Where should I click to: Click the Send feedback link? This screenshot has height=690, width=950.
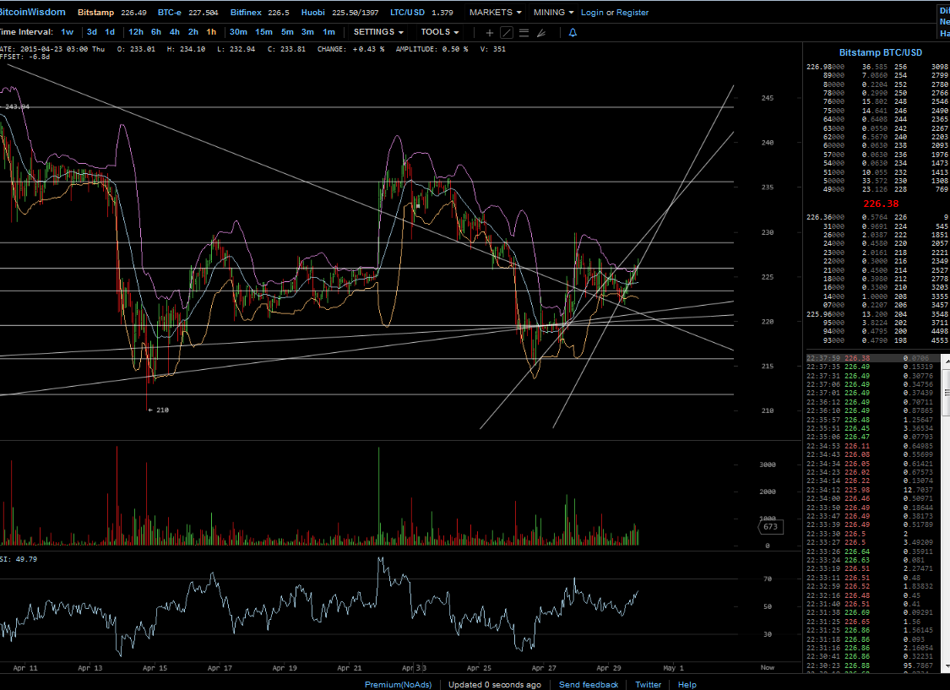tap(589, 685)
